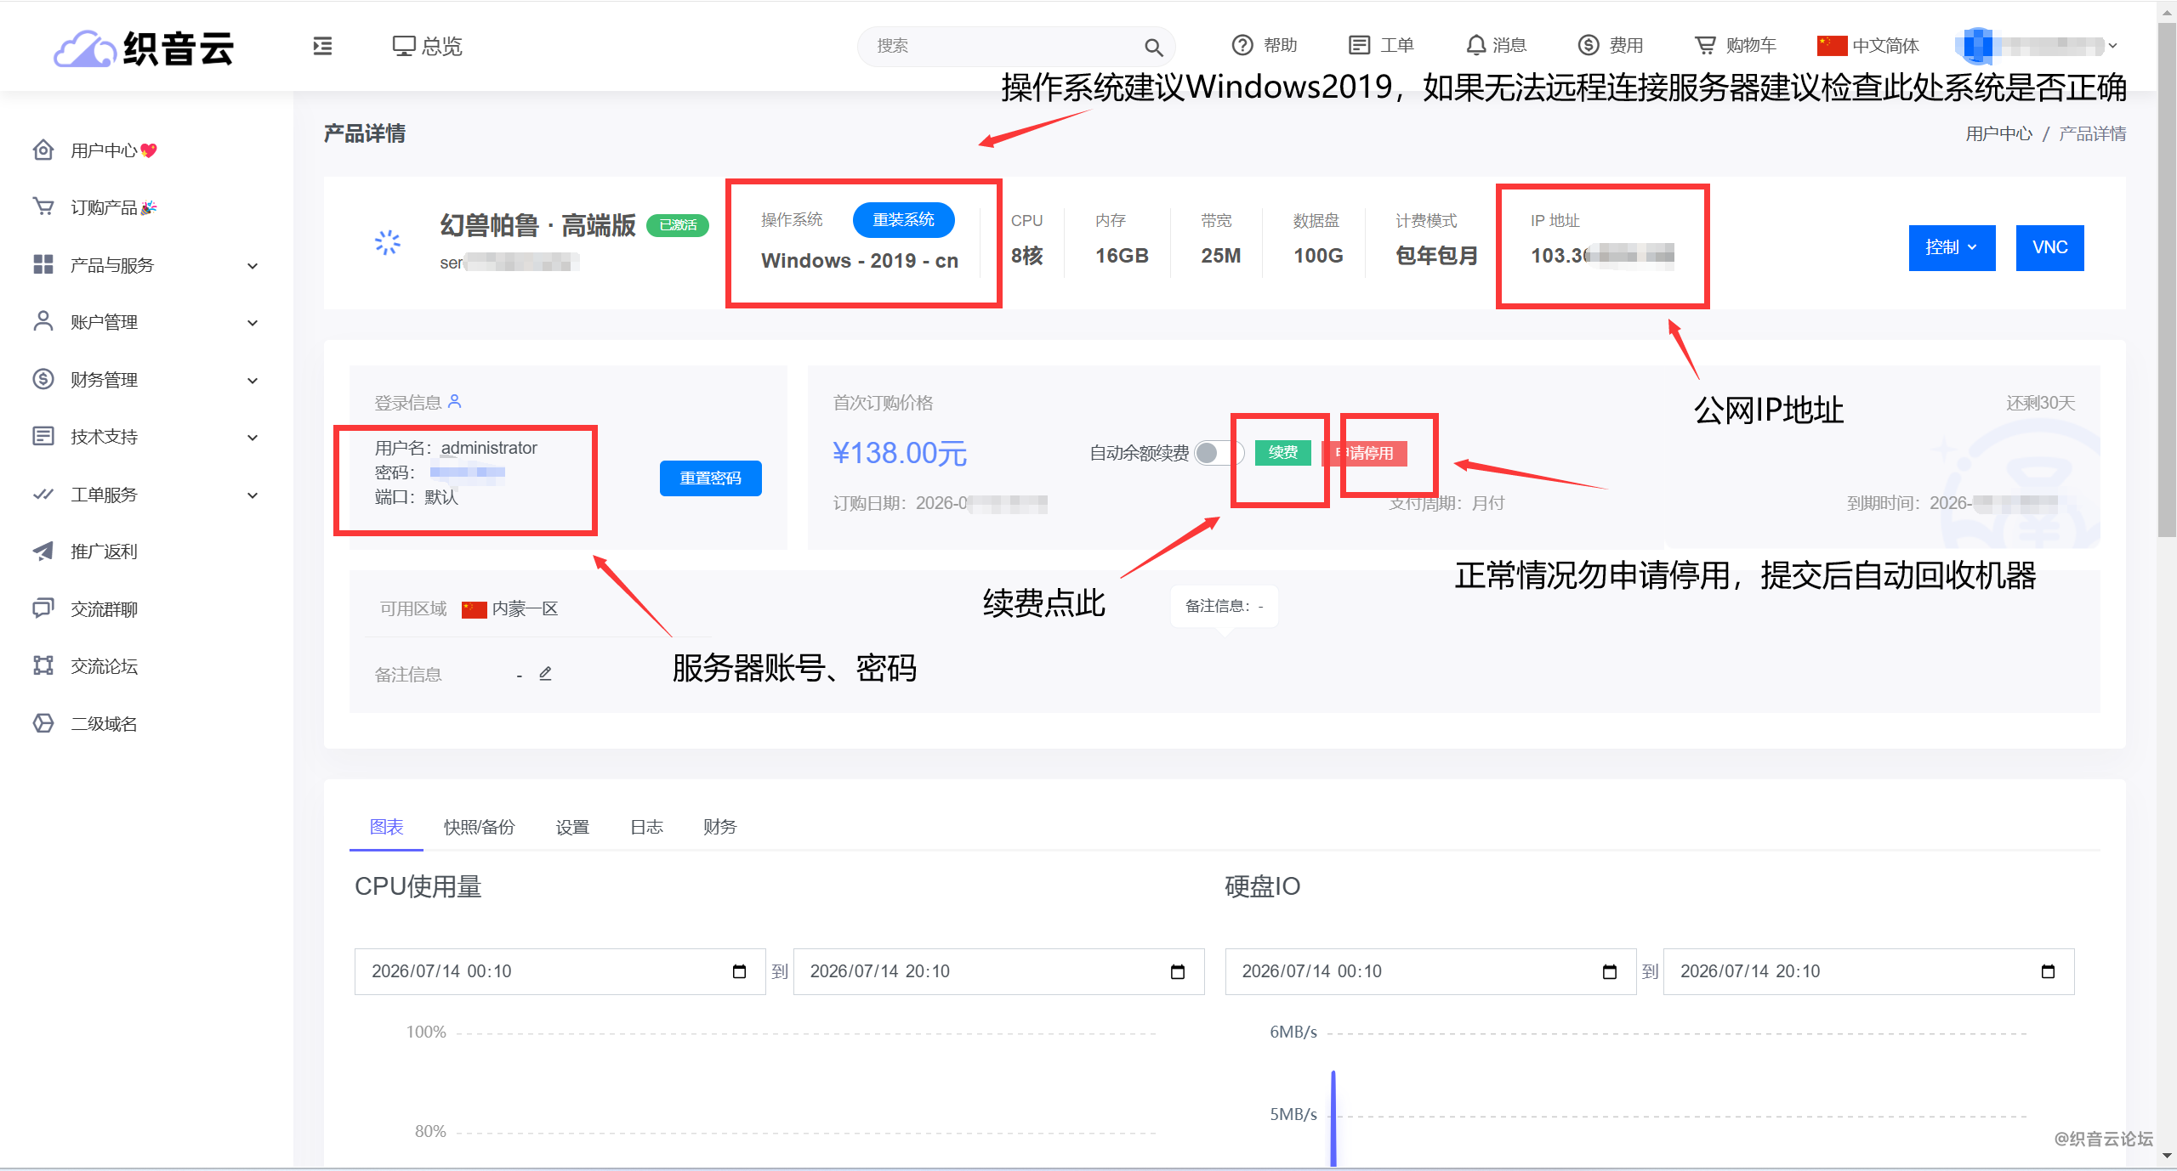Open 硬盘IO end date calendar picker icon
Viewport: 2177px width, 1171px height.
tap(2048, 971)
